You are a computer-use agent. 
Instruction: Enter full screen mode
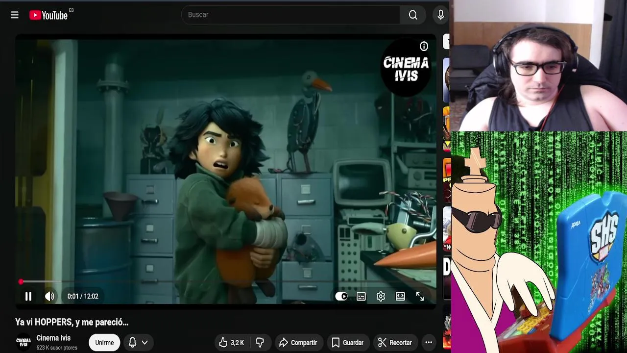click(420, 296)
